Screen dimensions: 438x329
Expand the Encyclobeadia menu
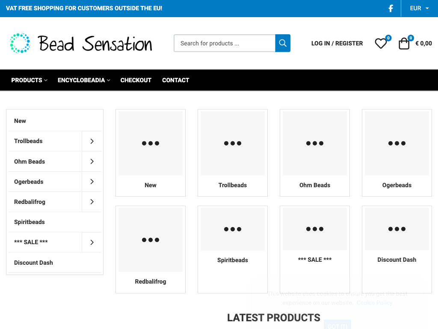pos(84,80)
